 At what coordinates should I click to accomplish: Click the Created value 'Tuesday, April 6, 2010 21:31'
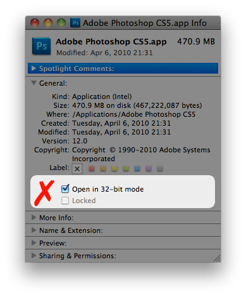(121, 123)
